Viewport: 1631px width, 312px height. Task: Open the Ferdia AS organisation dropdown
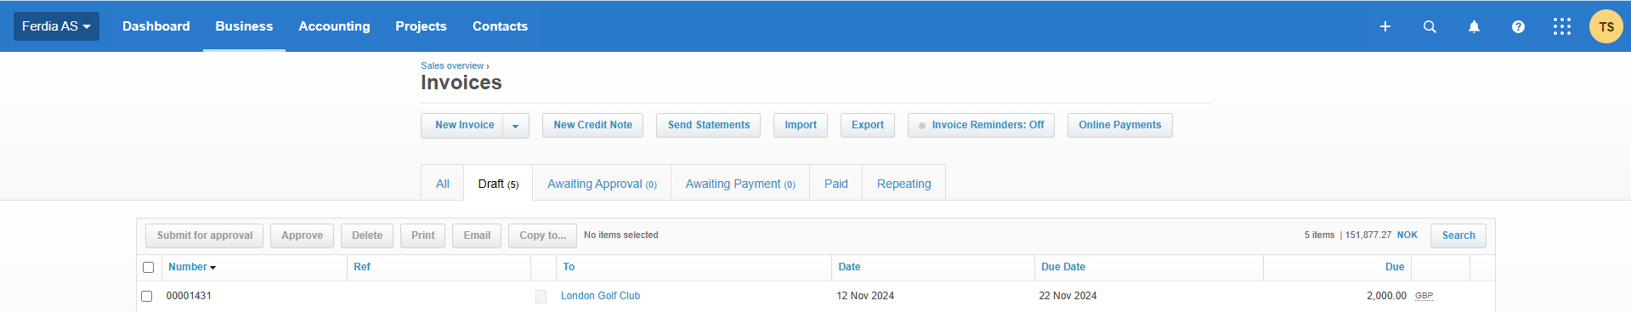click(x=56, y=26)
